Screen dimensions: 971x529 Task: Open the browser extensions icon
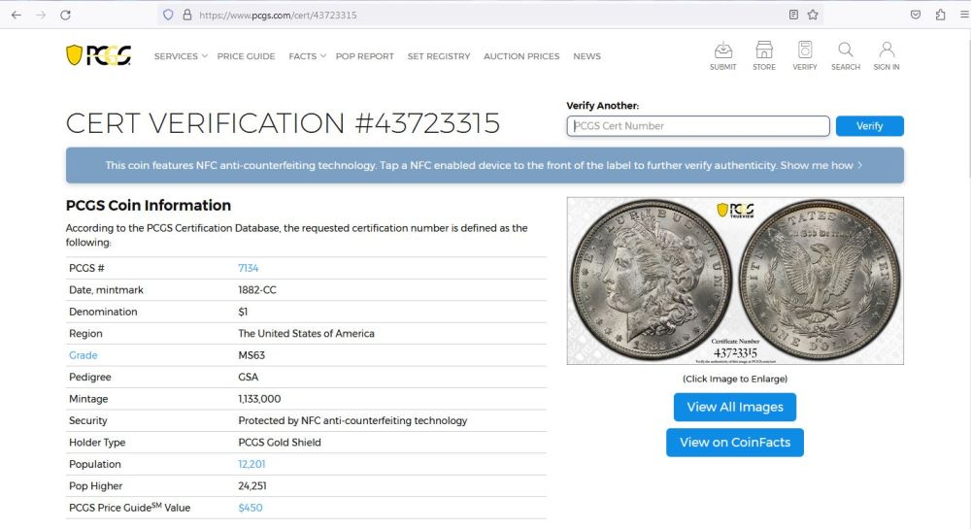click(940, 15)
